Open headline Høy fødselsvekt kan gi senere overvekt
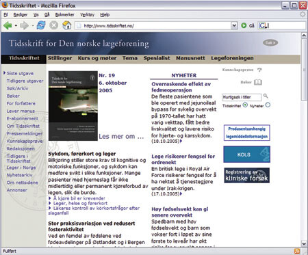Image resolution: width=308 pixels, height=255 pixels. coord(180,212)
